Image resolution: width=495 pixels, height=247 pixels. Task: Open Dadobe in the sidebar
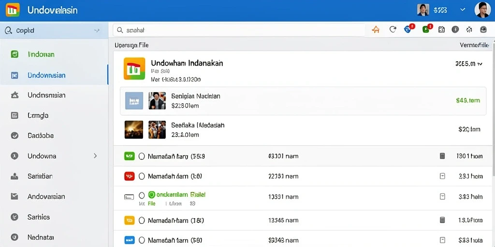click(54, 136)
